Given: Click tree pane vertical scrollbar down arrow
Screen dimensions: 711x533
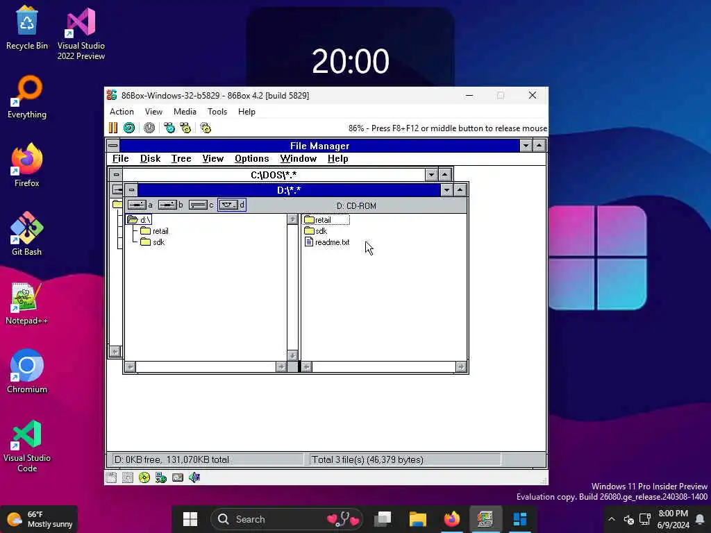Looking at the screenshot, I should coord(292,355).
